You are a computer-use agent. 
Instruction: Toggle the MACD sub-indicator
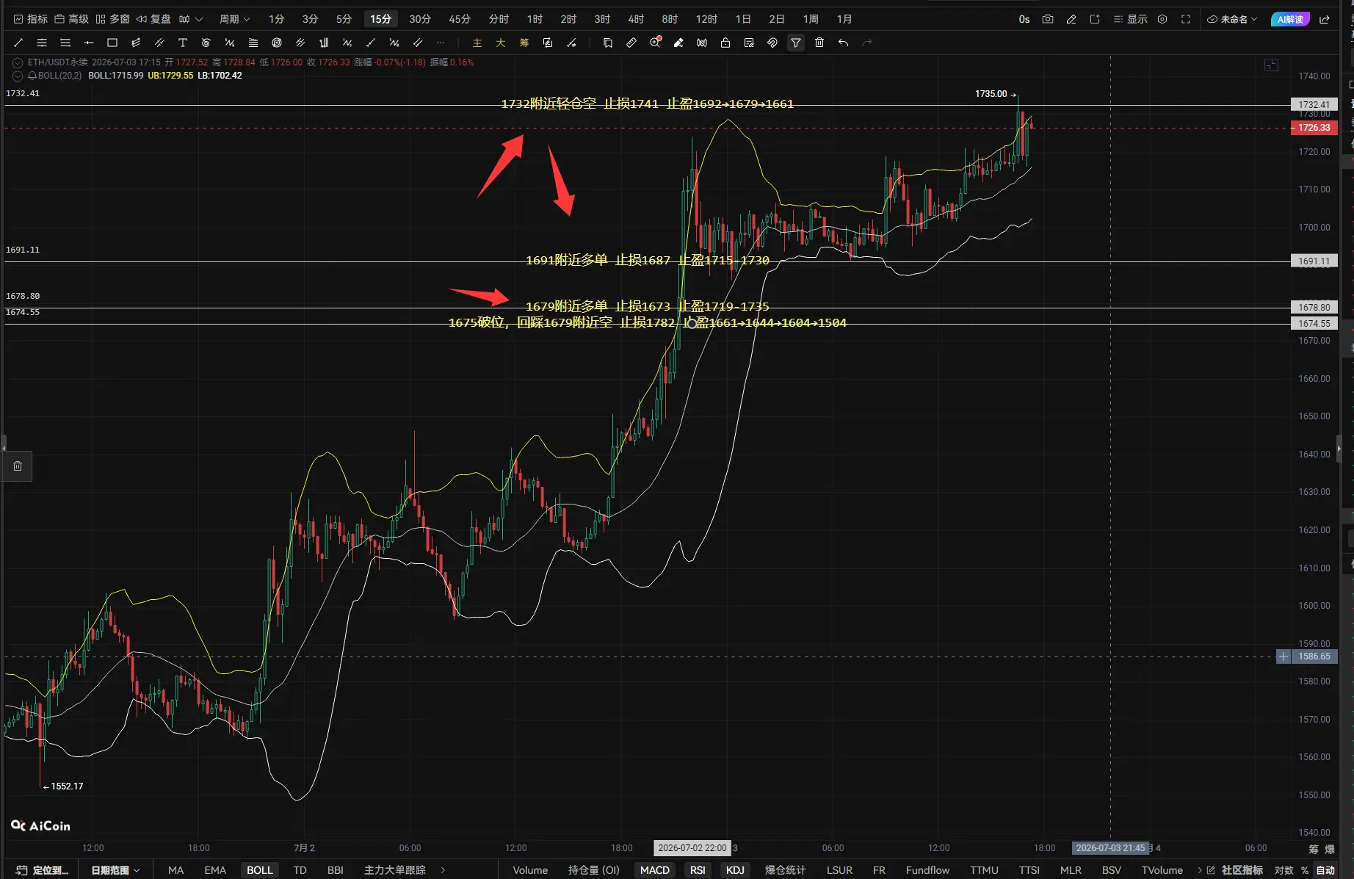655,870
